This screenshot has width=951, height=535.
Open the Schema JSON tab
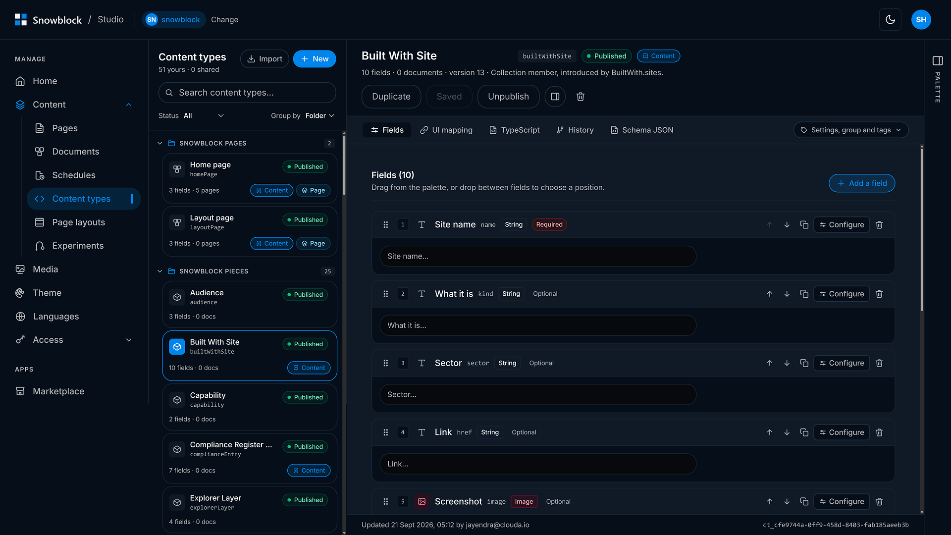point(642,130)
